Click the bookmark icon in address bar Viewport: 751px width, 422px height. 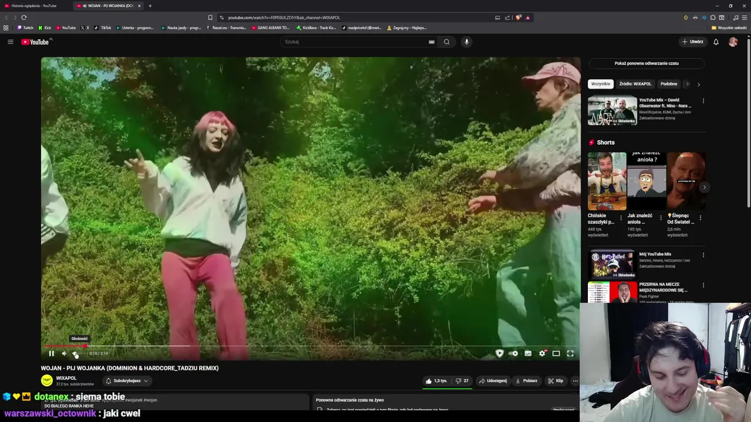click(210, 18)
